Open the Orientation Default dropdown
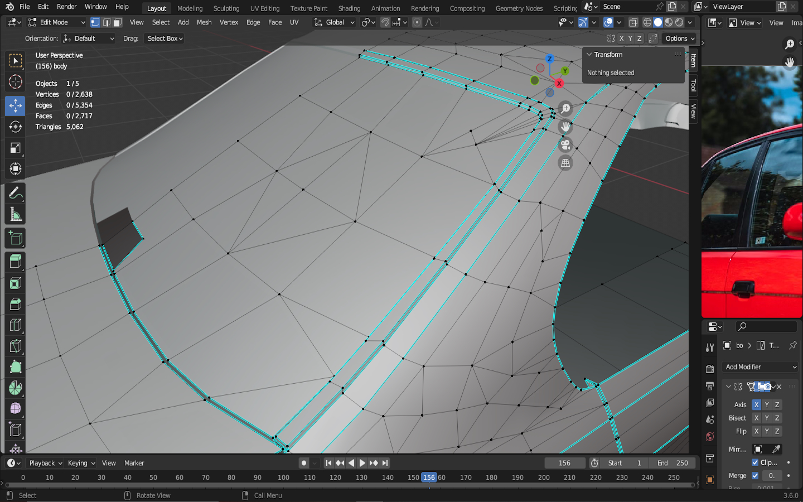Image resolution: width=803 pixels, height=502 pixels. pyautogui.click(x=89, y=38)
